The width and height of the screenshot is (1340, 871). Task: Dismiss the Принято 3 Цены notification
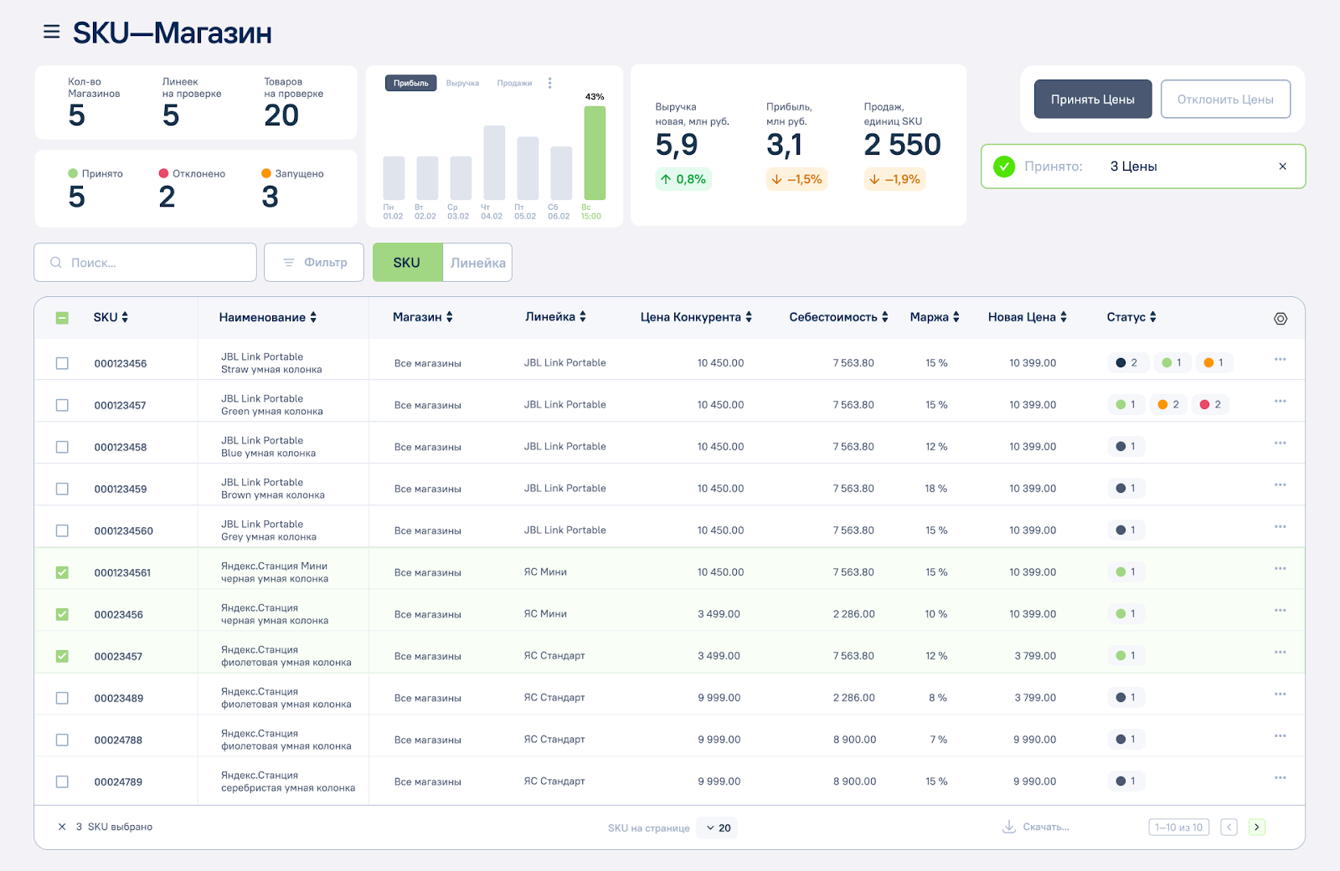1282,167
